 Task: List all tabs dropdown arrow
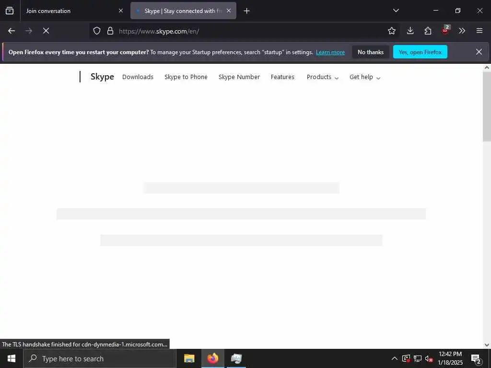pyautogui.click(x=396, y=11)
